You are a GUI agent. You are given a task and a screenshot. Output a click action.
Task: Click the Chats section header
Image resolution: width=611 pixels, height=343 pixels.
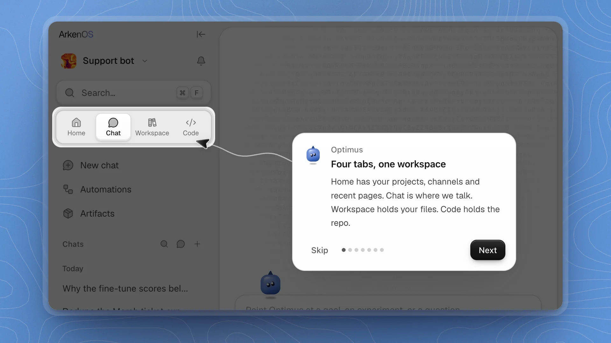pyautogui.click(x=73, y=244)
